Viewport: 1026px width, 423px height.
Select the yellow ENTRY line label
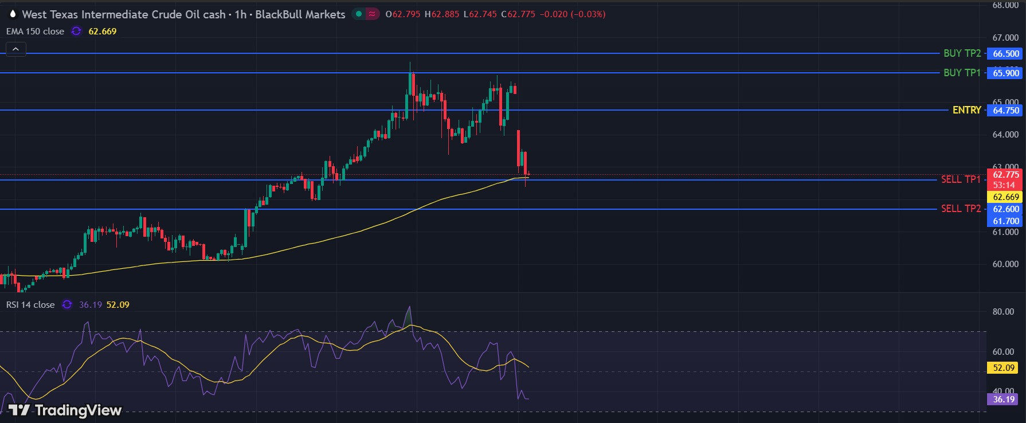(966, 110)
